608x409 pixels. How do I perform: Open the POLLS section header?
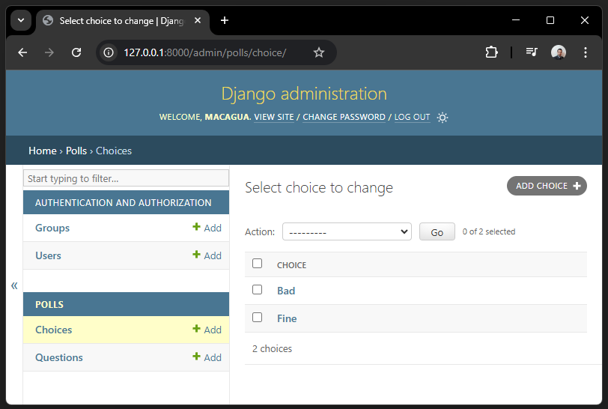[x=49, y=304]
